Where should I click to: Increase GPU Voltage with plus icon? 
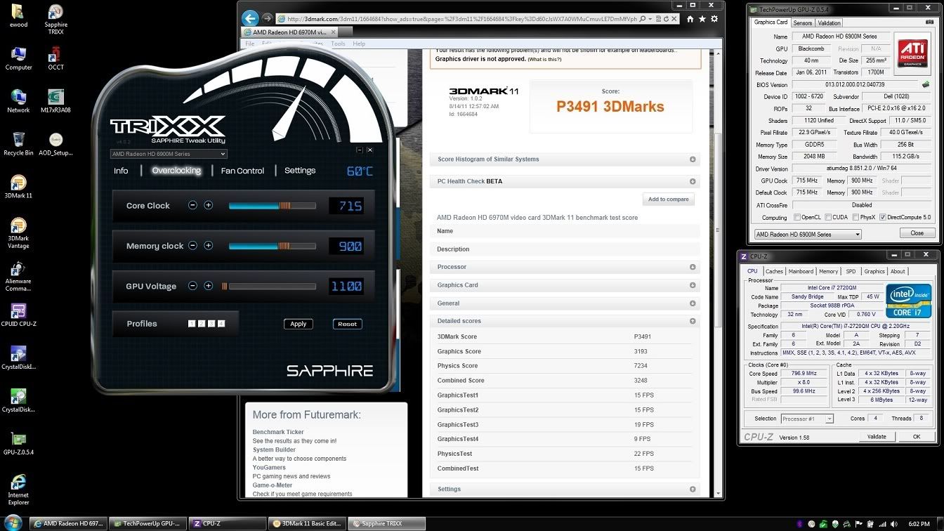tap(208, 286)
